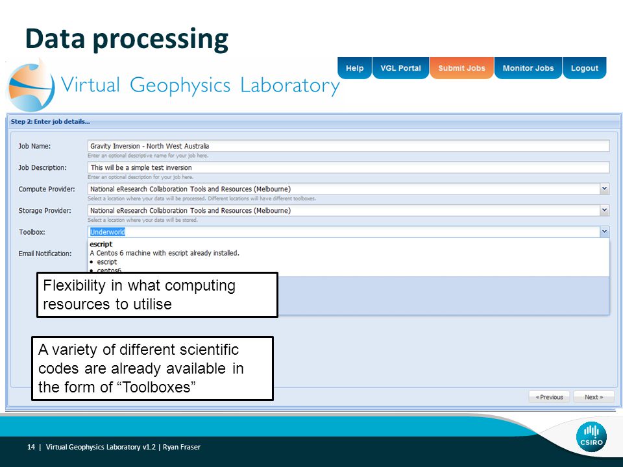Click the Toolbox field showing Underworld
This screenshot has height=467, width=623.
[344, 232]
